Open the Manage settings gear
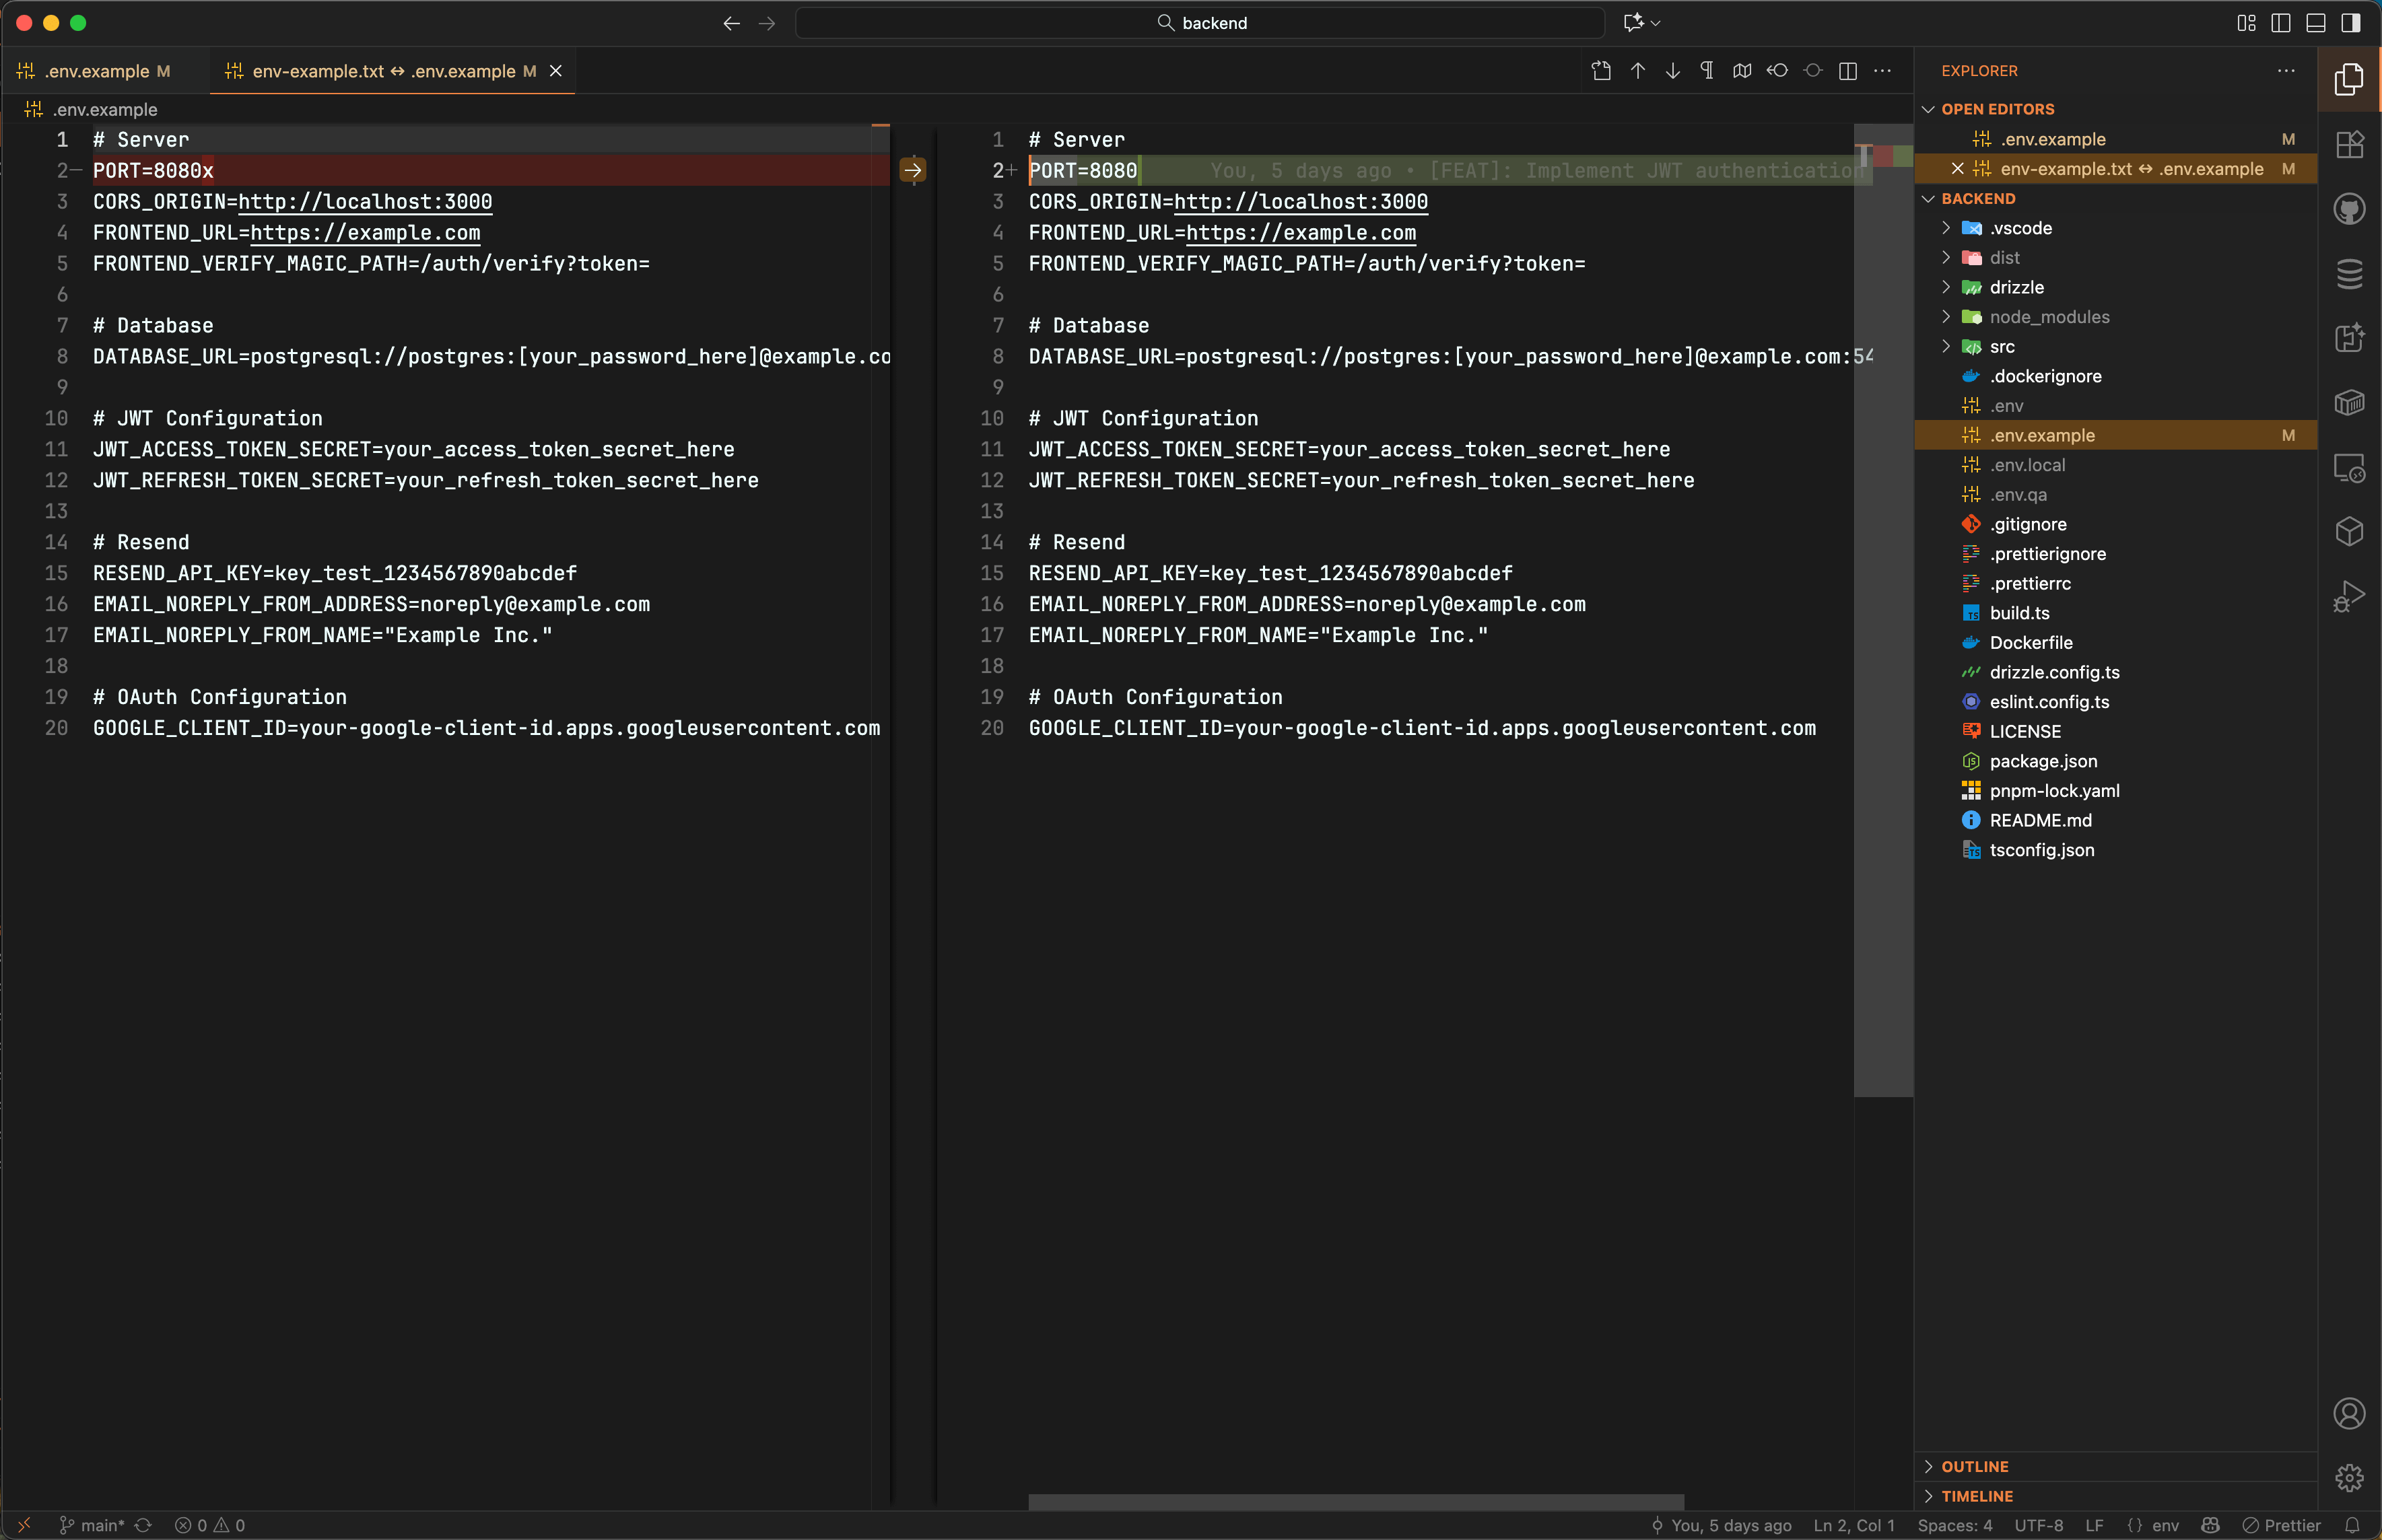 tap(2348, 1477)
